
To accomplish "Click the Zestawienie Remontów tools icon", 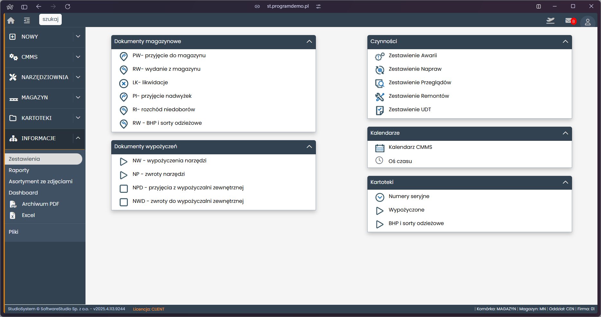I will click(380, 96).
